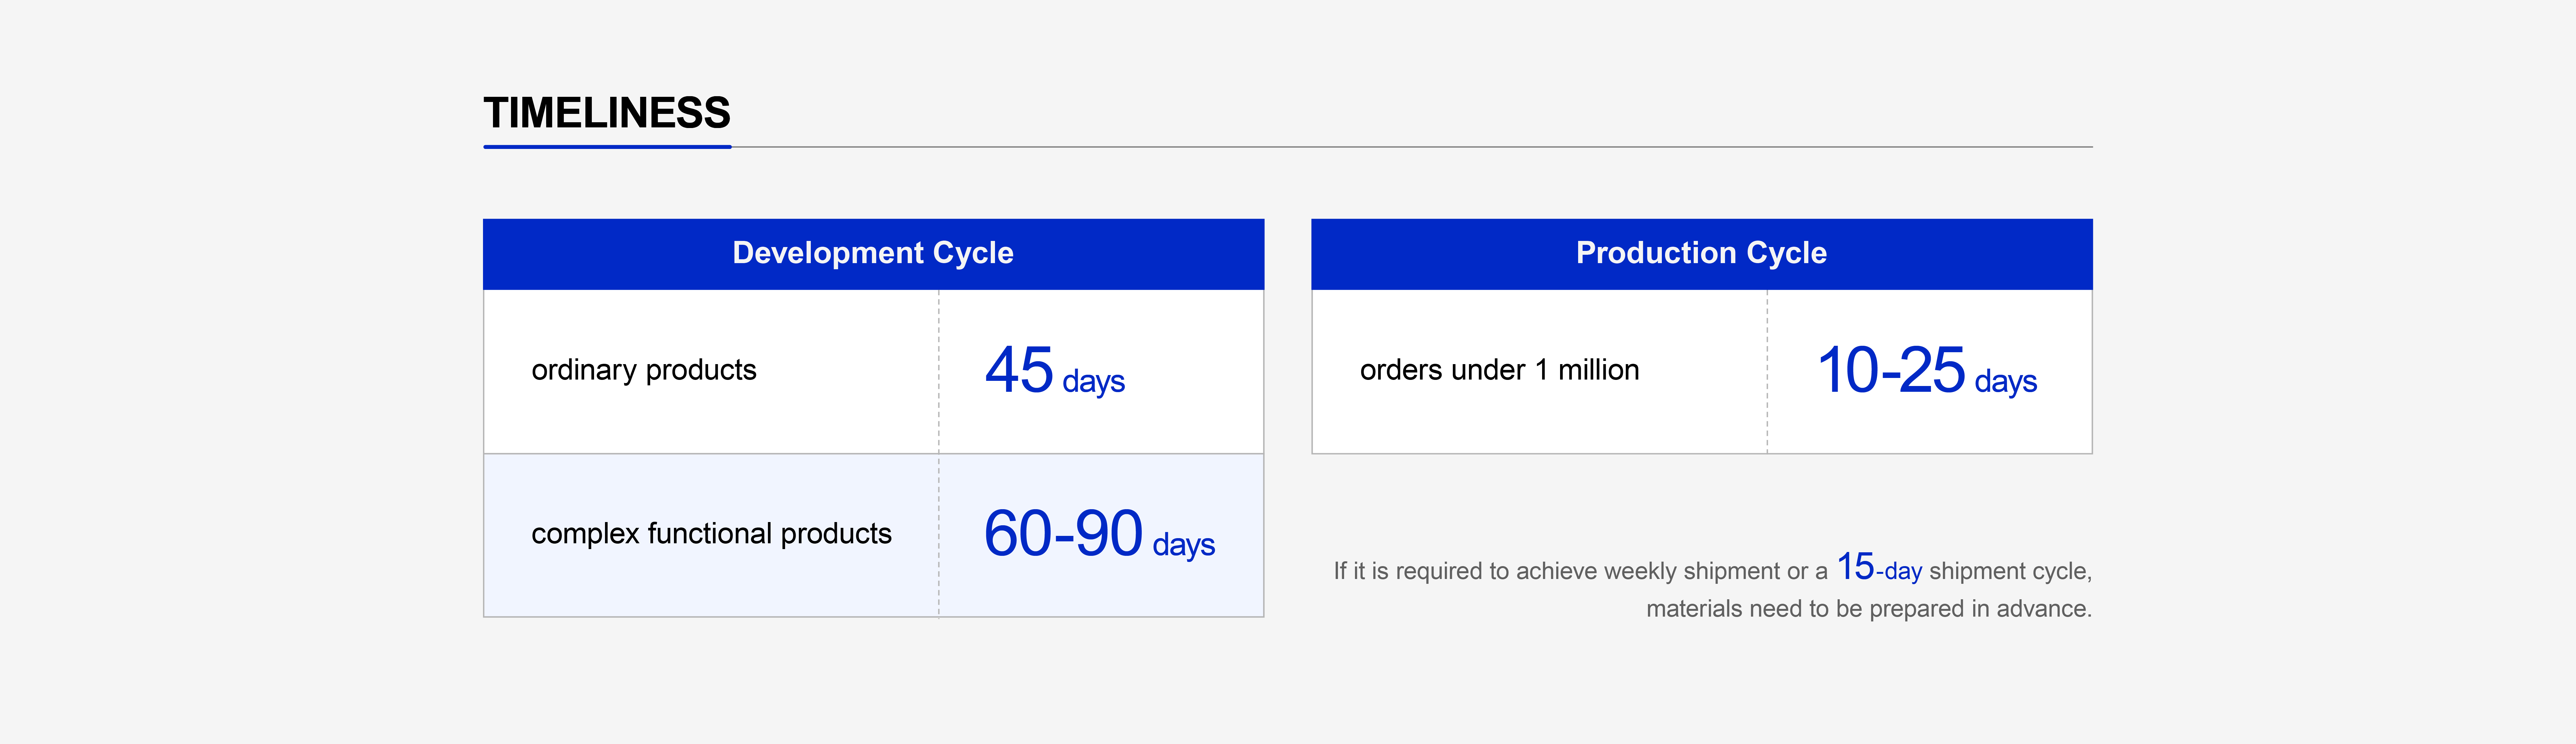The height and width of the screenshot is (744, 2576).
Task: Click the complex functional products label
Action: tap(711, 534)
